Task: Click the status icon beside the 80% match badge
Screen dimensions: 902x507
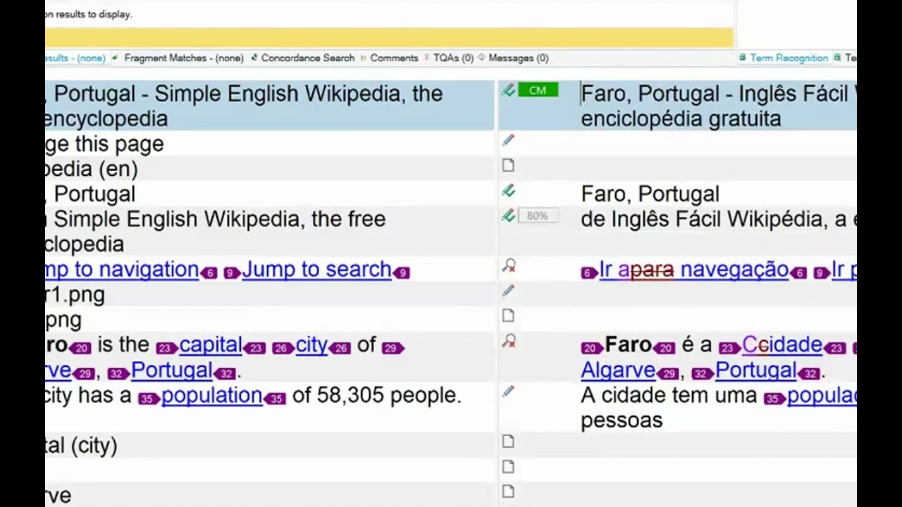Action: click(508, 216)
